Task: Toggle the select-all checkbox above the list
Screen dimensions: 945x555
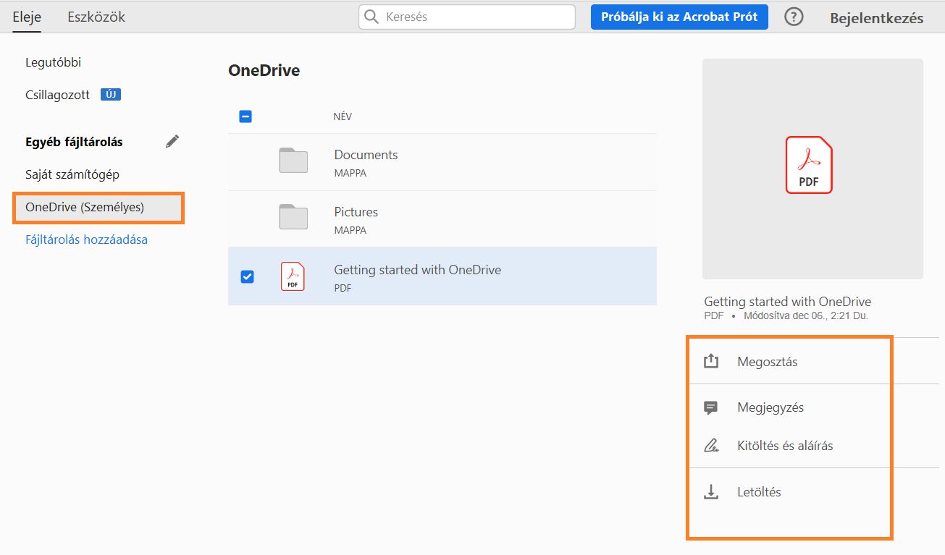Action: tap(245, 116)
